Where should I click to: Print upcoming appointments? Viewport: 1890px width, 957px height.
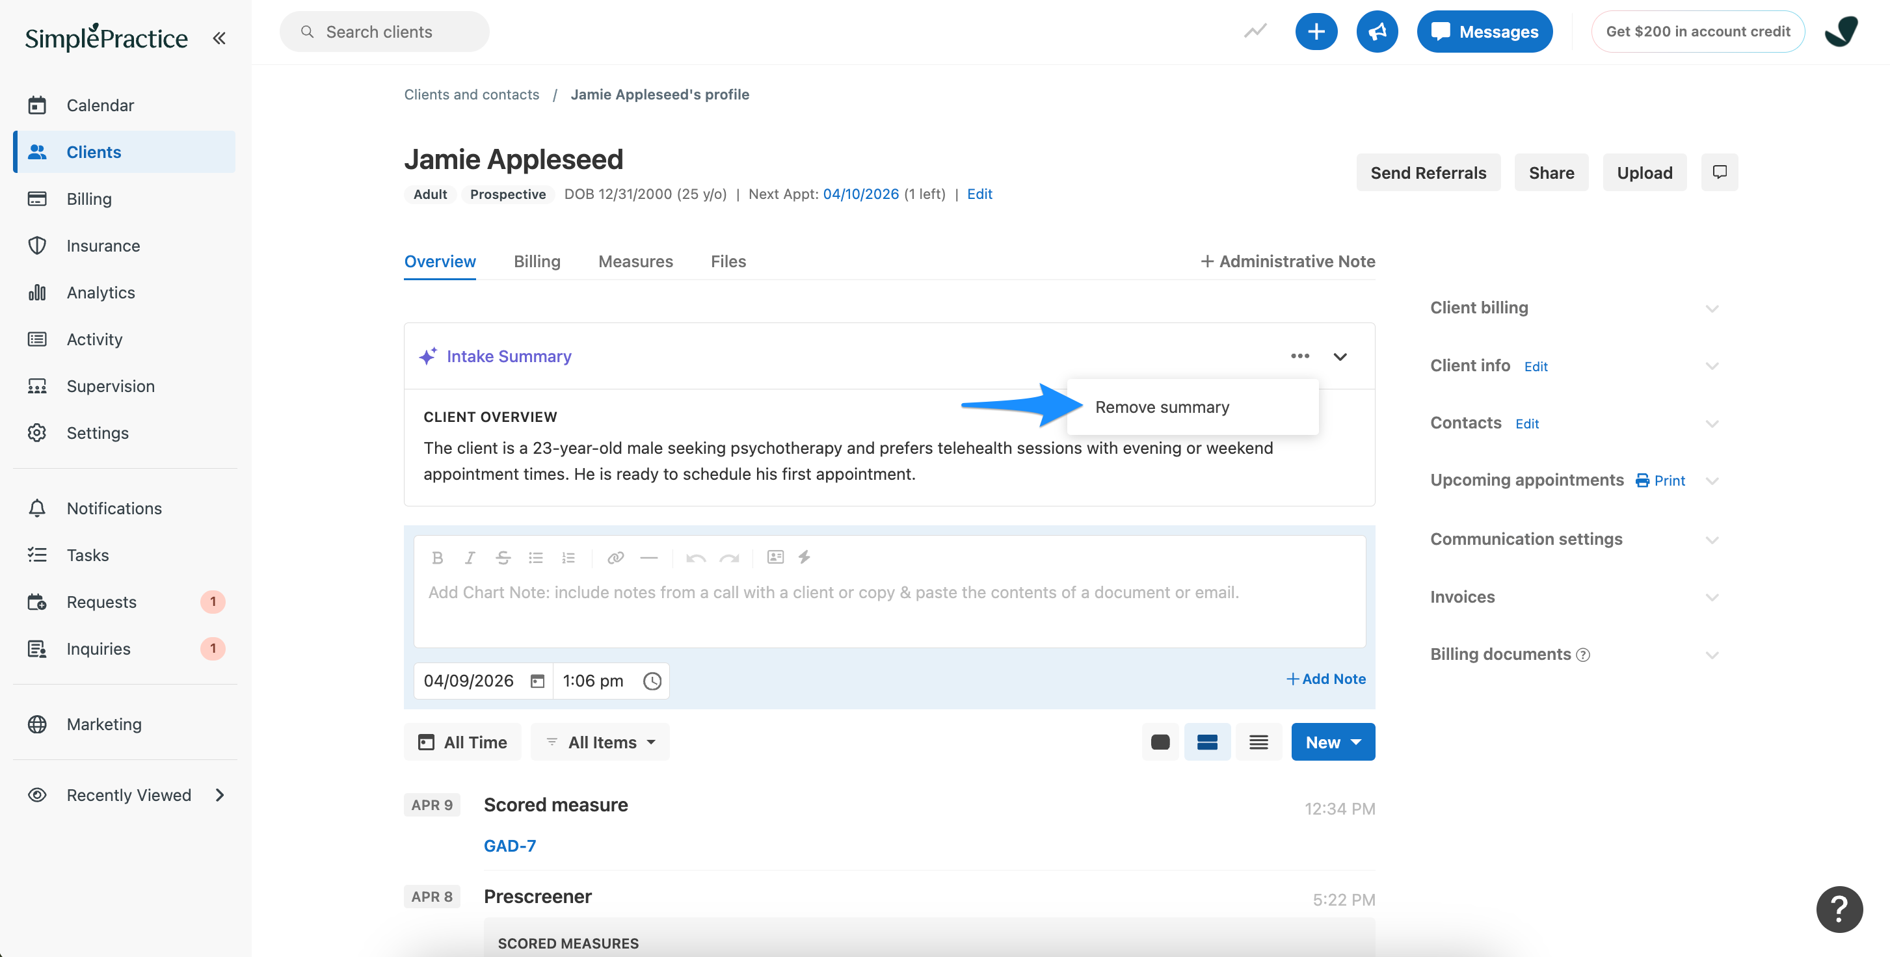(1661, 480)
